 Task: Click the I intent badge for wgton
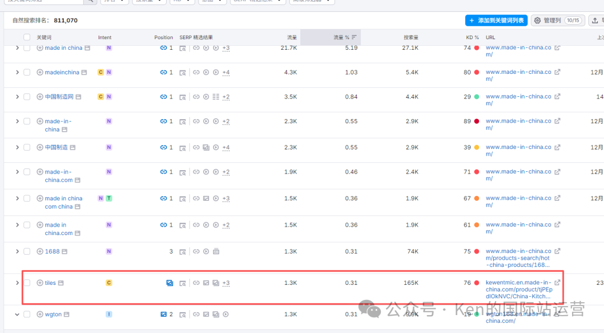[109, 315]
